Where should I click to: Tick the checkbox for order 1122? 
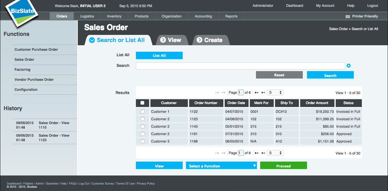click(x=143, y=112)
